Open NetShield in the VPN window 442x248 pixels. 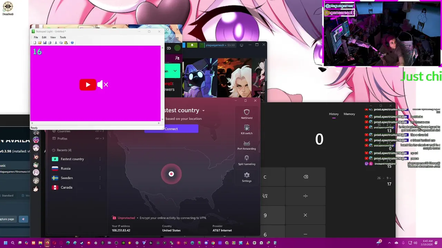tap(247, 114)
